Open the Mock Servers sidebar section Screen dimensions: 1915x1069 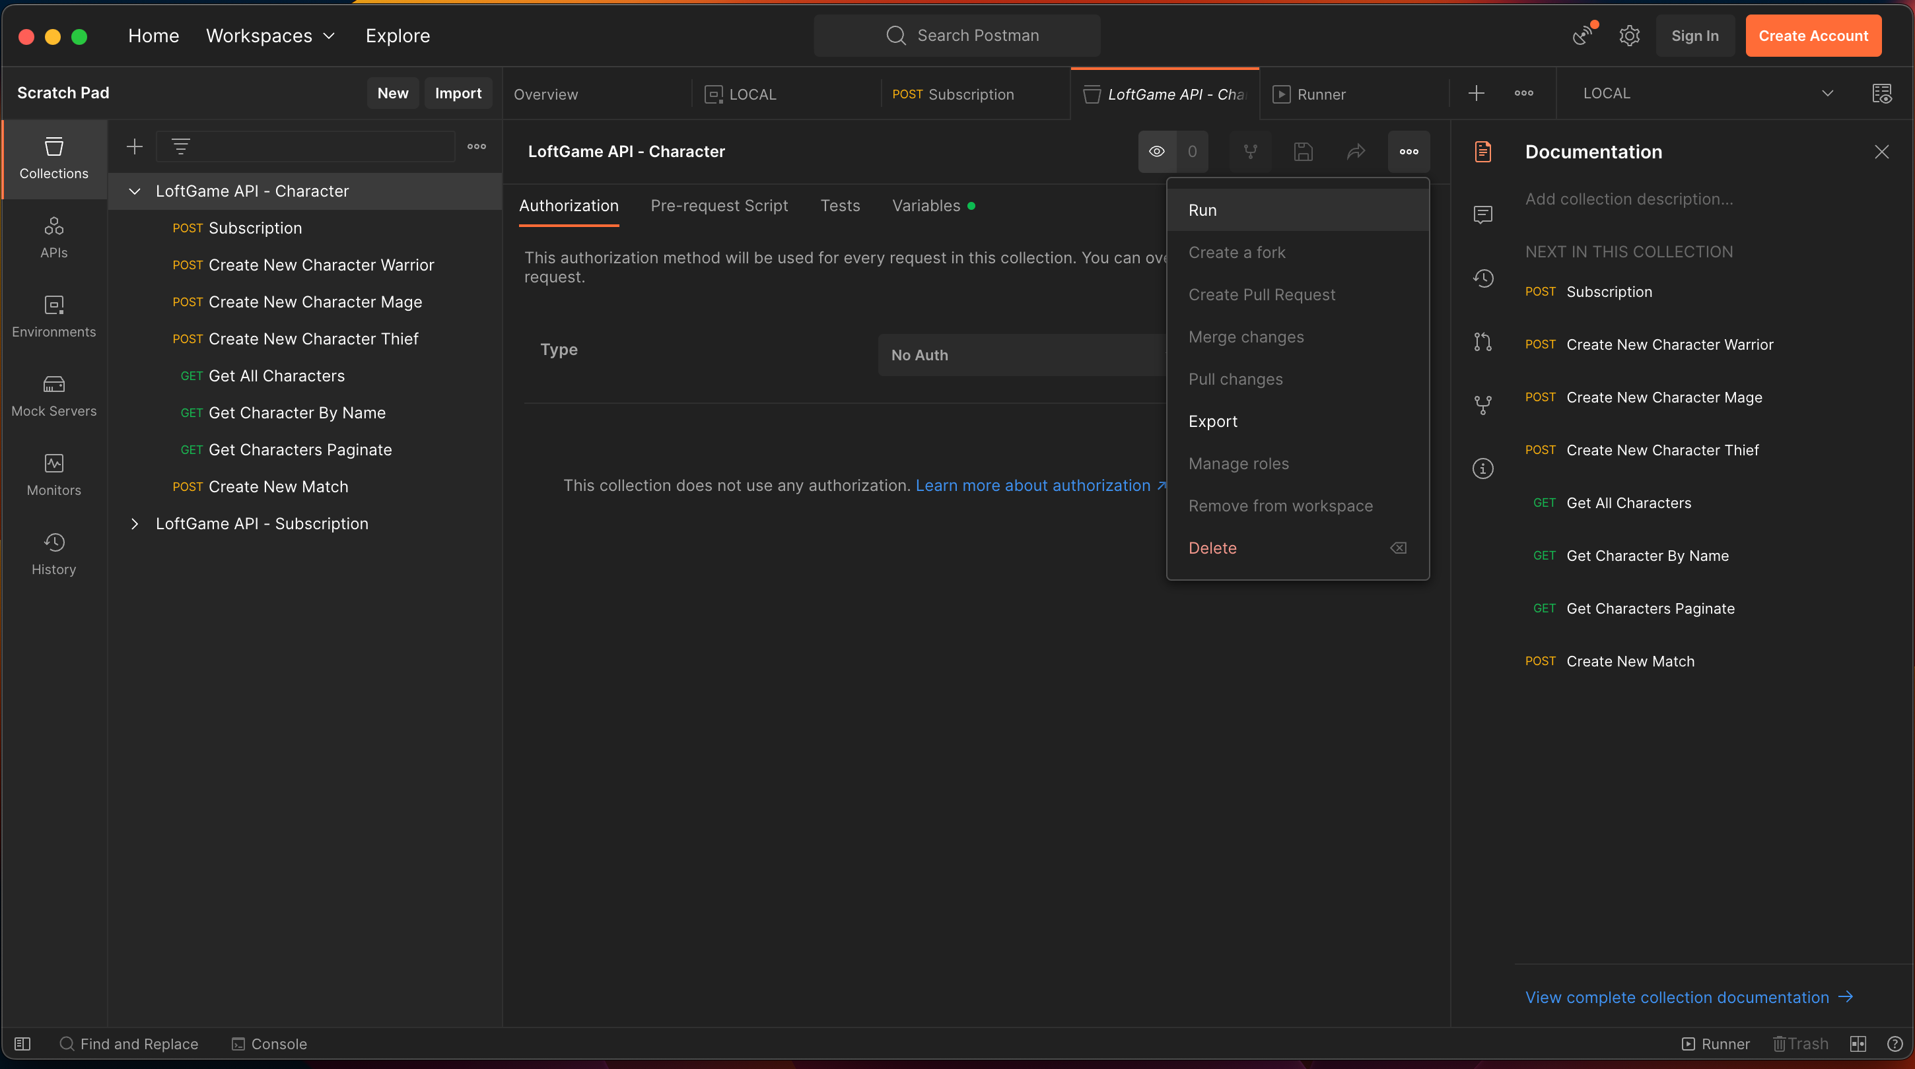tap(53, 396)
